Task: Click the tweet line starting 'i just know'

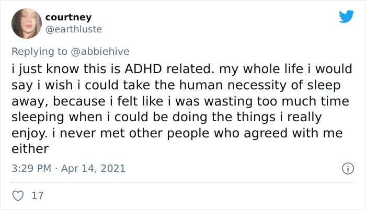Action: [182, 69]
